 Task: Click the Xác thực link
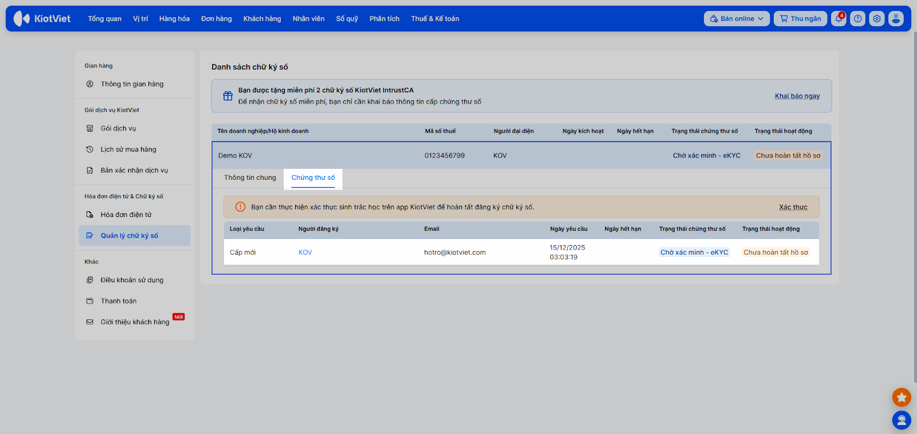coord(793,207)
